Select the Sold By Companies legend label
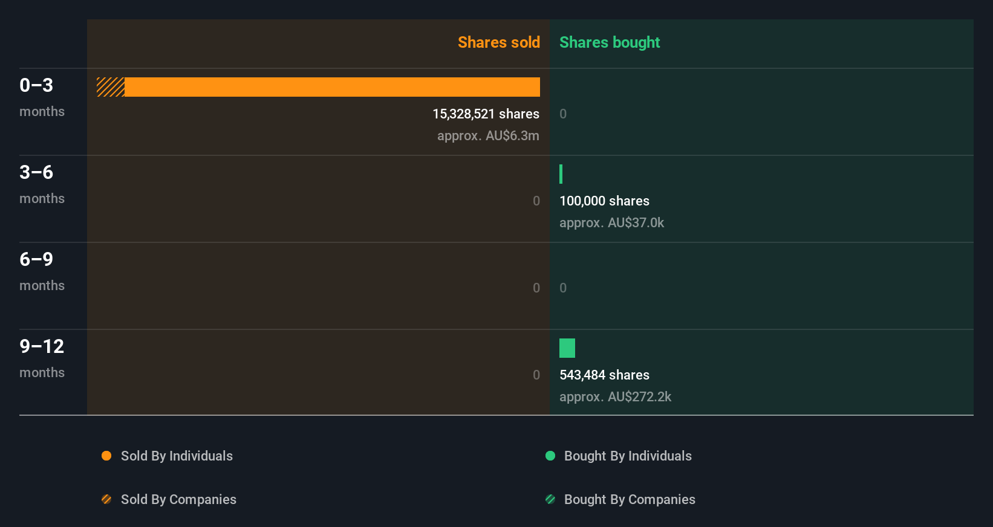The width and height of the screenshot is (993, 527). pyautogui.click(x=178, y=500)
